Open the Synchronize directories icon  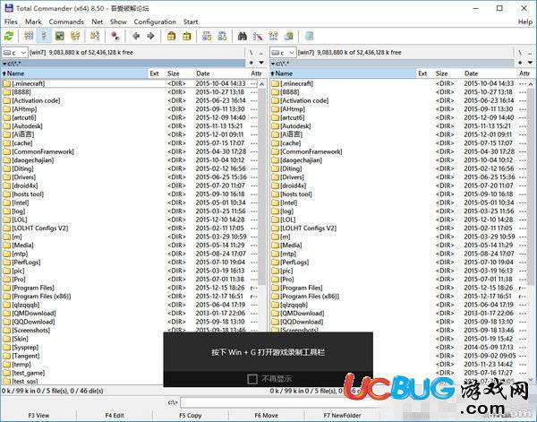[x=273, y=36]
